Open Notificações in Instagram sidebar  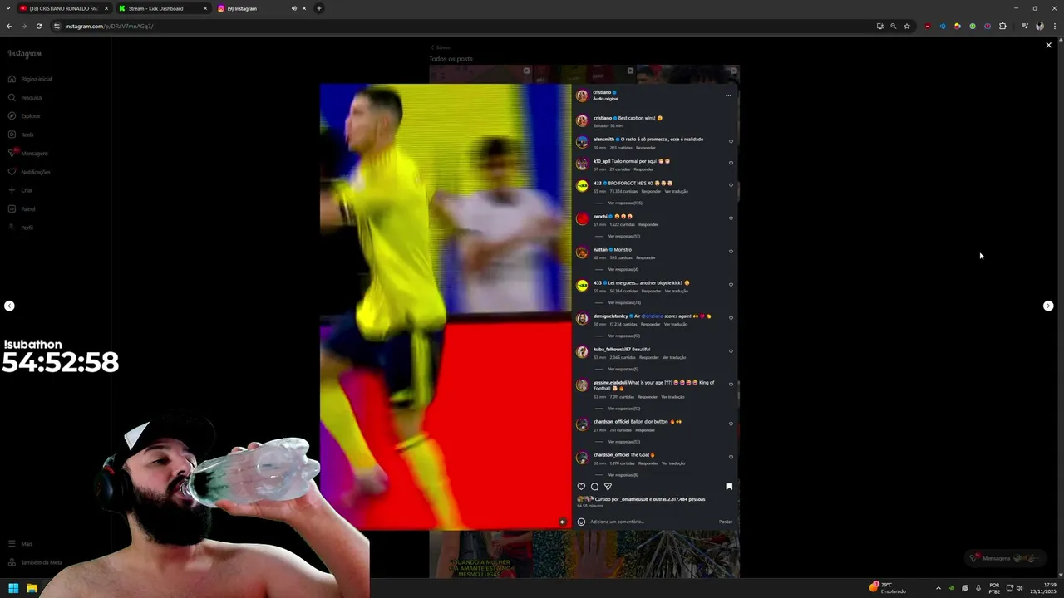click(x=30, y=172)
